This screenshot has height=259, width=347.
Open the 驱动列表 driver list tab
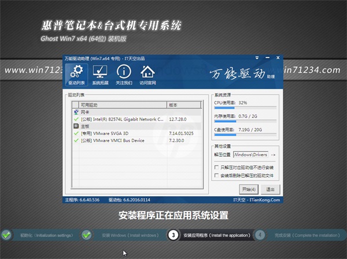(x=75, y=75)
